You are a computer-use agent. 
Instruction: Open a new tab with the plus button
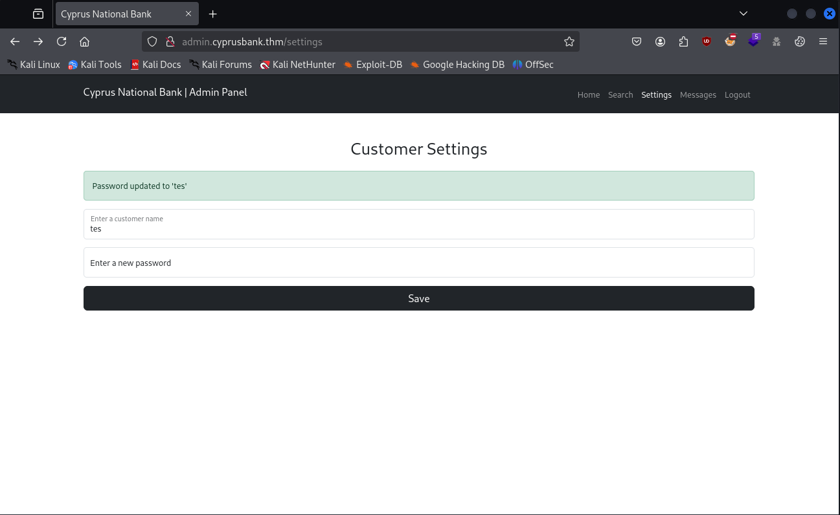pos(213,14)
